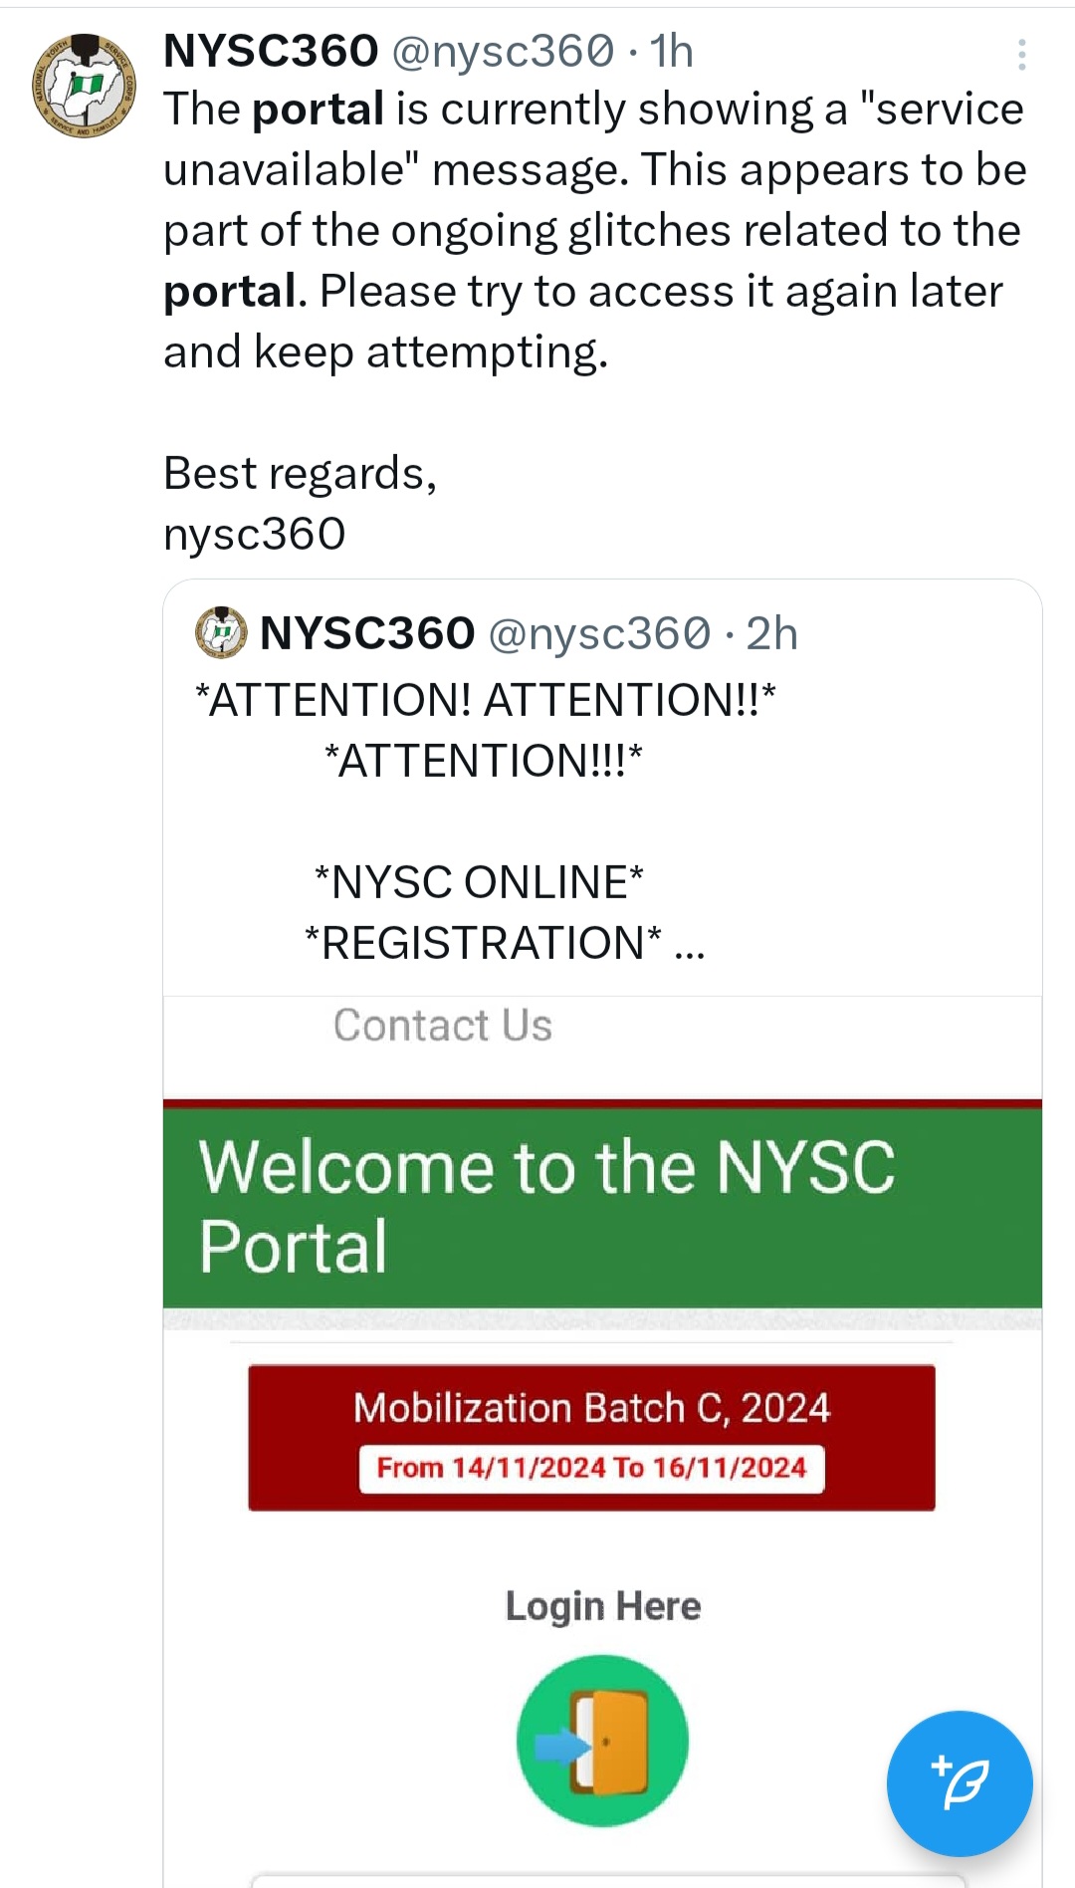Screen dimensions: 1075x1888
Task: Tap the compose new post floating button
Action: coord(959,1782)
